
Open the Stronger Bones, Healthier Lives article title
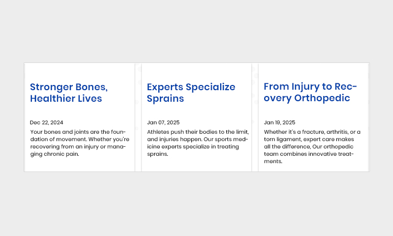tap(69, 92)
